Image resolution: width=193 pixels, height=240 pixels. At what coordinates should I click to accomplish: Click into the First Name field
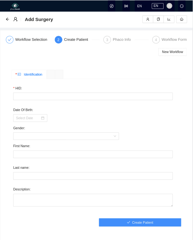click(93, 154)
